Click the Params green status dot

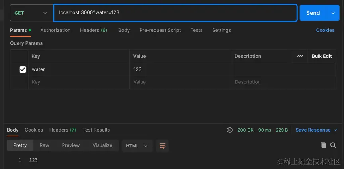(x=30, y=30)
